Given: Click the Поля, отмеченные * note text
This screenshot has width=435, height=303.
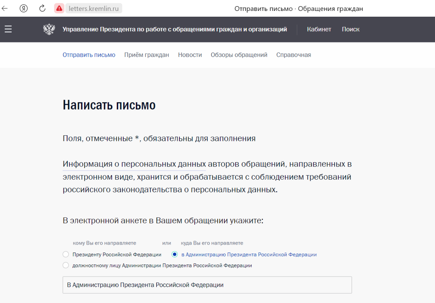Looking at the screenshot, I should coord(159,139).
